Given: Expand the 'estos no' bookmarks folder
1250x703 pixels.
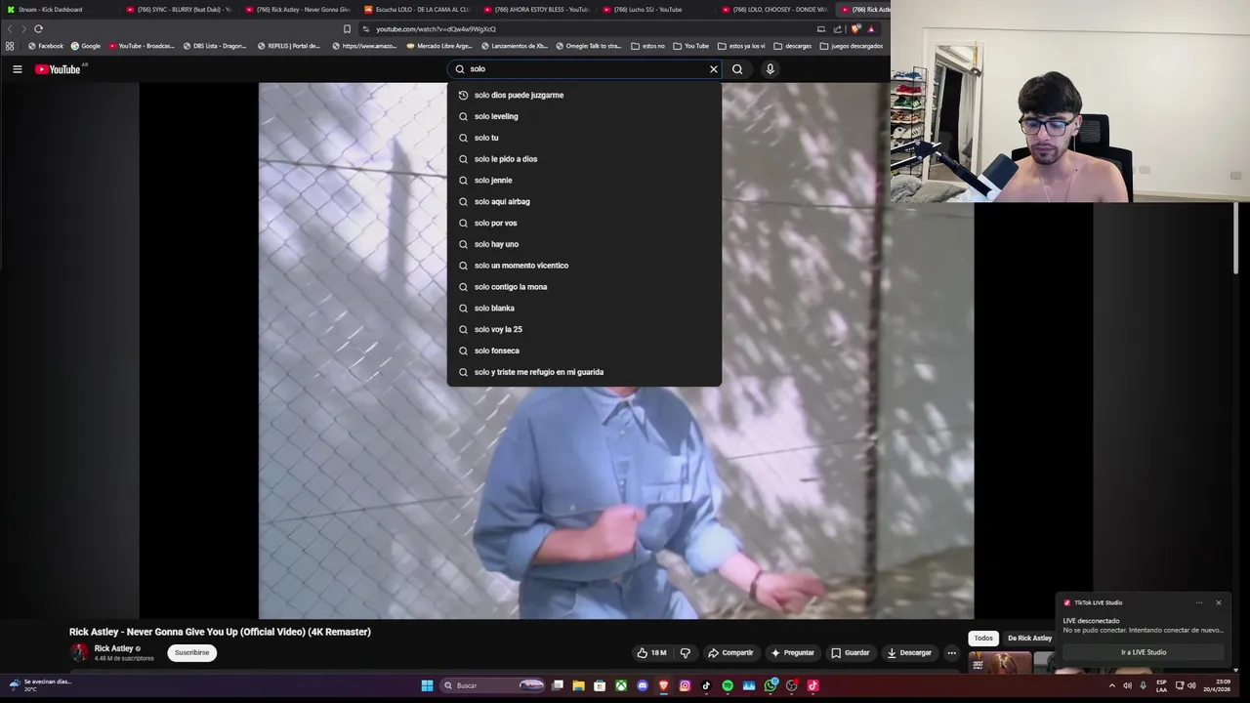Looking at the screenshot, I should point(647,46).
